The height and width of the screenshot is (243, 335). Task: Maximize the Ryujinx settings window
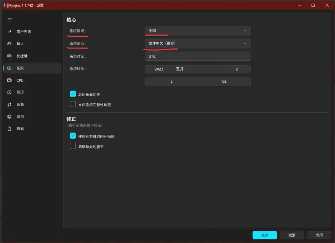[x=313, y=5]
